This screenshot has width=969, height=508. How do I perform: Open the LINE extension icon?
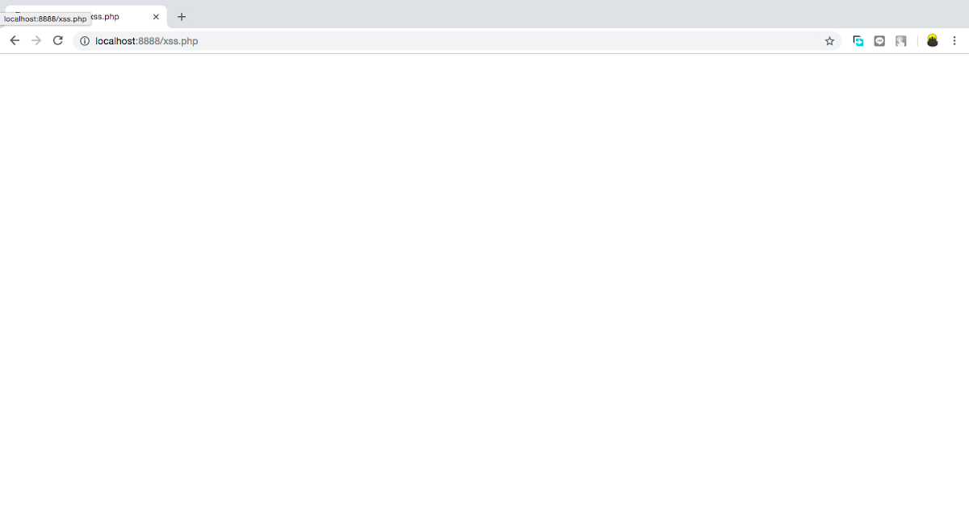pos(879,41)
